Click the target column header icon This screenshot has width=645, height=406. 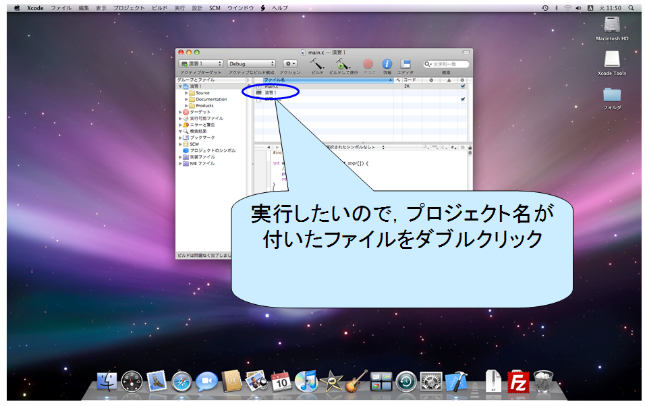click(x=462, y=80)
